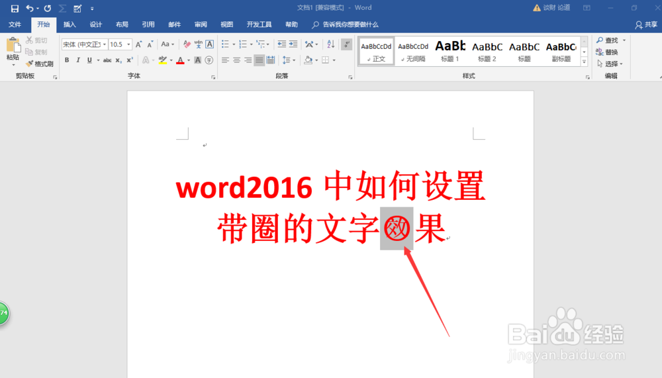Apply red font color
Image resolution: width=662 pixels, height=378 pixels.
(180, 60)
